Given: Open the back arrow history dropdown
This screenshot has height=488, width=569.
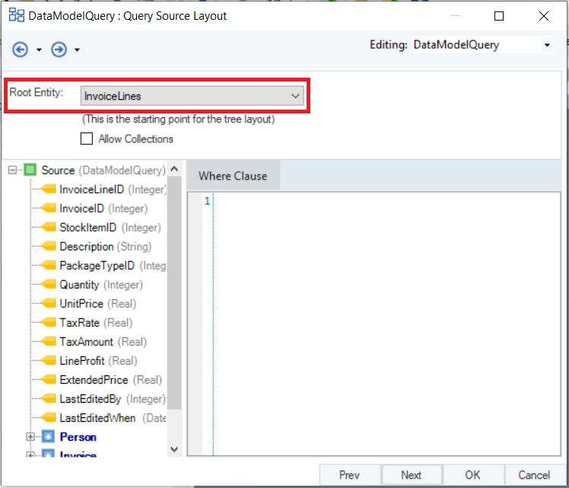Looking at the screenshot, I should coord(39,49).
